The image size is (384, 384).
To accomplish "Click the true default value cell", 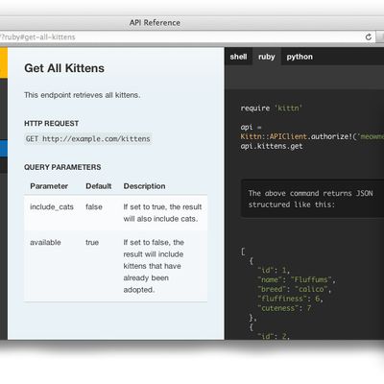I will 92,243.
